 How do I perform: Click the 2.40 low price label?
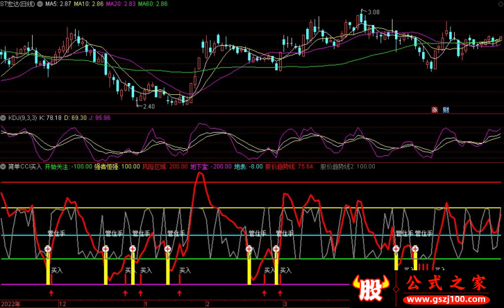(x=149, y=106)
